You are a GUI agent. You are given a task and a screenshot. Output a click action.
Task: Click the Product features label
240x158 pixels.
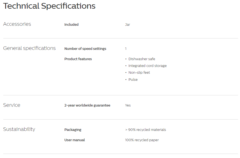click(x=78, y=59)
